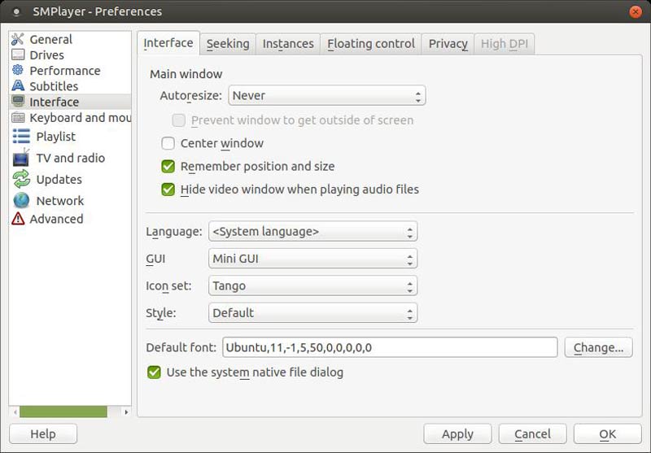Select TV and radio in sidebar list
This screenshot has width=651, height=453.
click(70, 158)
